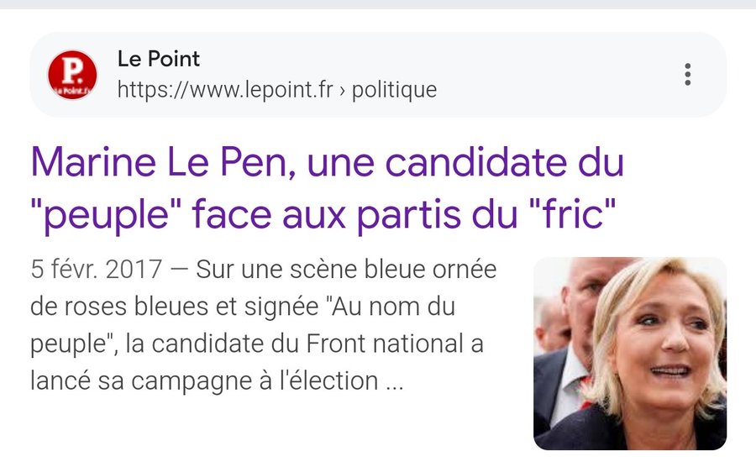Click the "Le Point" site name
Screen dimensions: 756x467
[x=159, y=60]
